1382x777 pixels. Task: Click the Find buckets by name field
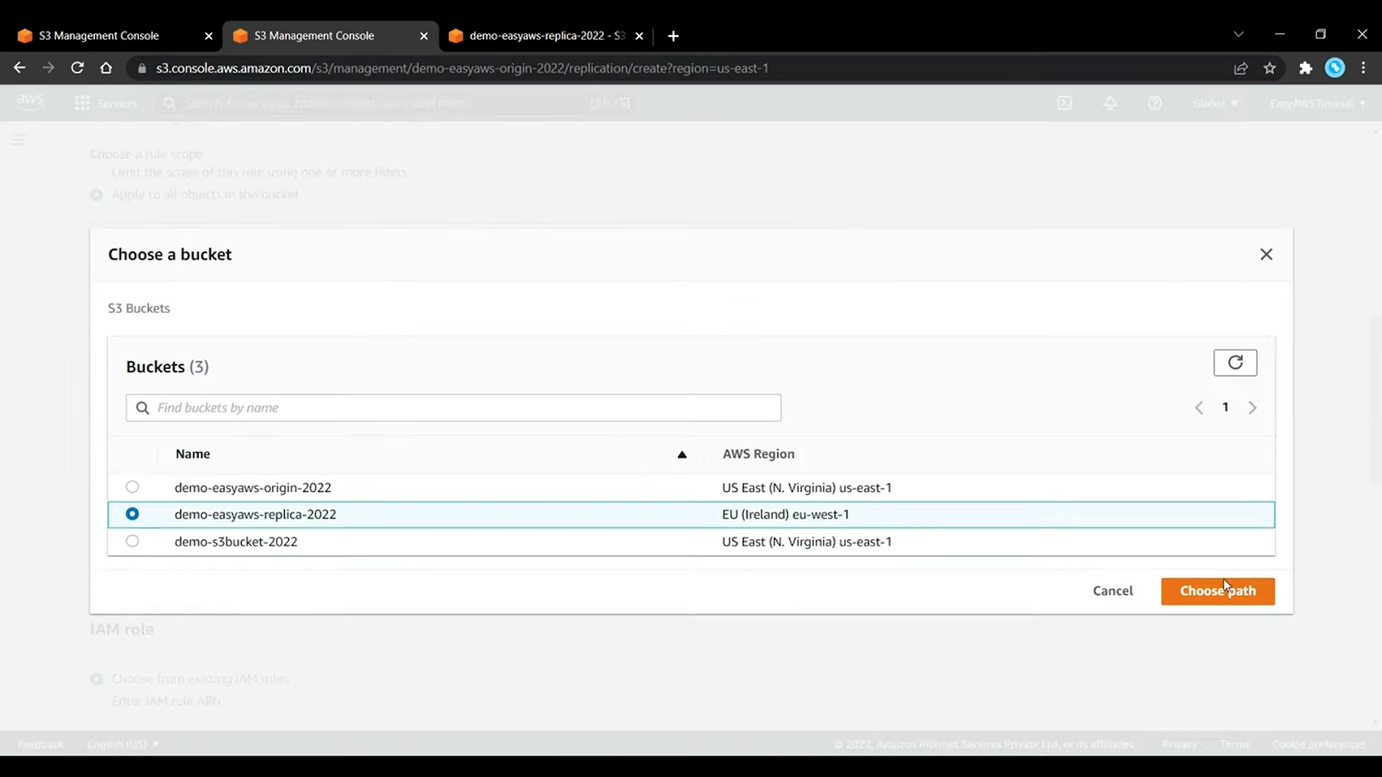[x=453, y=407]
